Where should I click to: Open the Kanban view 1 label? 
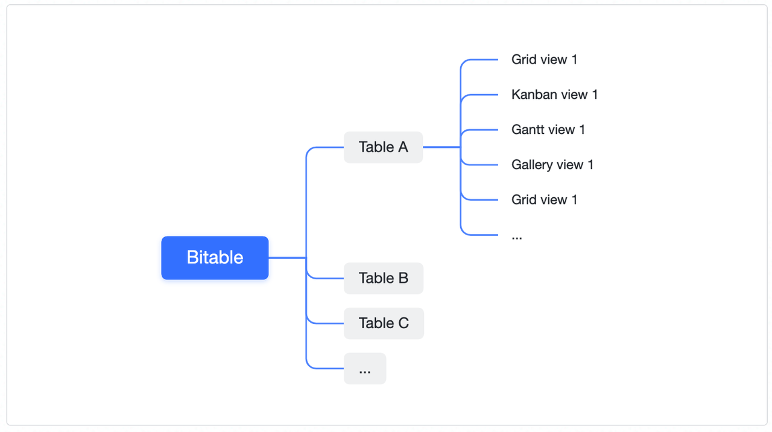(x=554, y=95)
